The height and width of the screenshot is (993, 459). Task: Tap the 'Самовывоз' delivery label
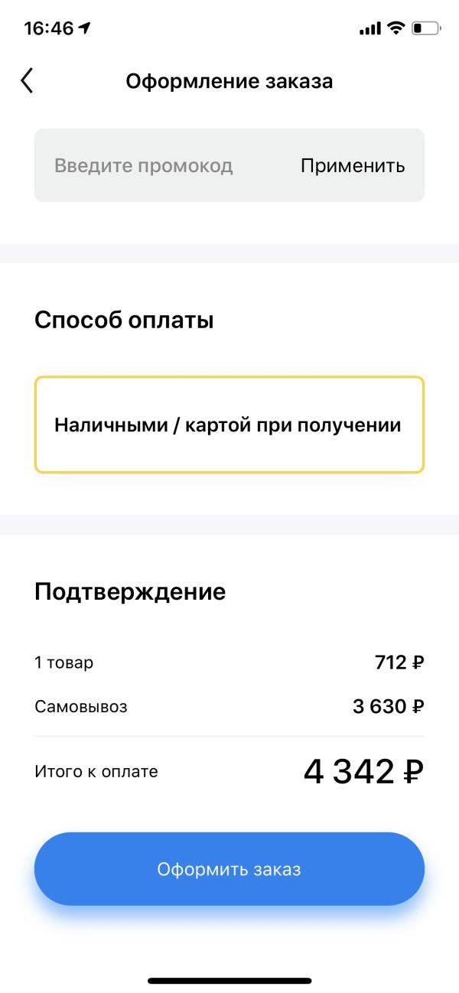81,707
